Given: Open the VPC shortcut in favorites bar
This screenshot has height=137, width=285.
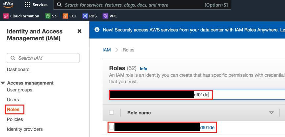Looking at the screenshot, I should (x=110, y=16).
